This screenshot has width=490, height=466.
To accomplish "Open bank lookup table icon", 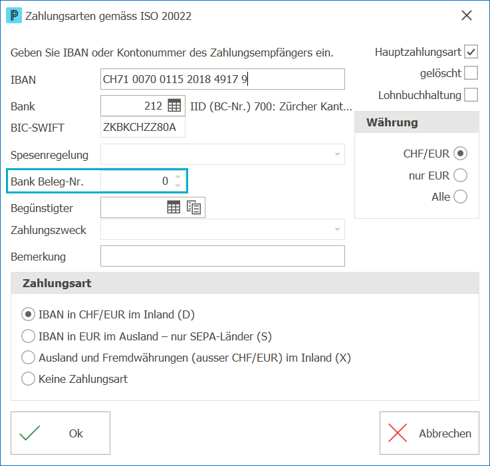I will [x=174, y=106].
